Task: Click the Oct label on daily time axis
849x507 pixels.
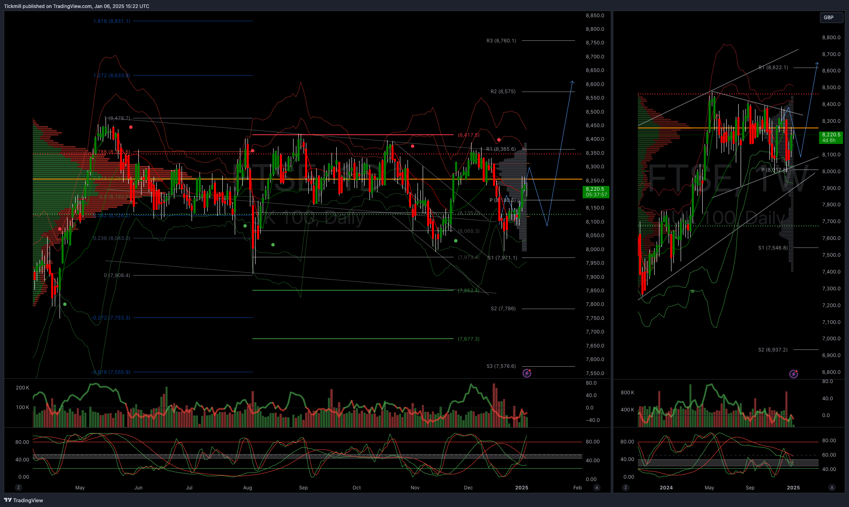Action: 357,487
